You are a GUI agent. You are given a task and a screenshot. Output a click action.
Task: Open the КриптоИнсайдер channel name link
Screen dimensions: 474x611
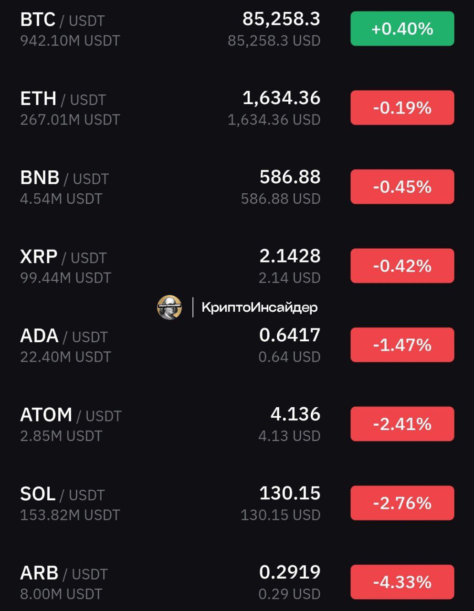click(259, 307)
